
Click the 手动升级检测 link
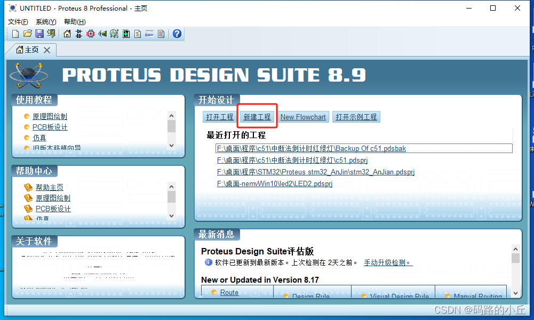click(x=388, y=262)
